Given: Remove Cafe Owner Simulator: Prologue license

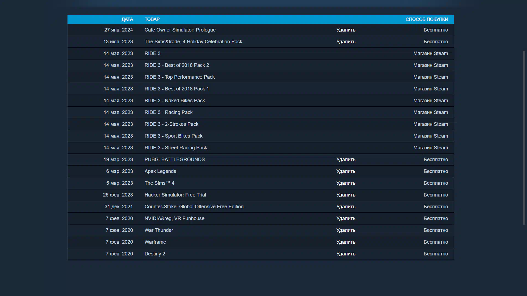Looking at the screenshot, I should (x=346, y=30).
